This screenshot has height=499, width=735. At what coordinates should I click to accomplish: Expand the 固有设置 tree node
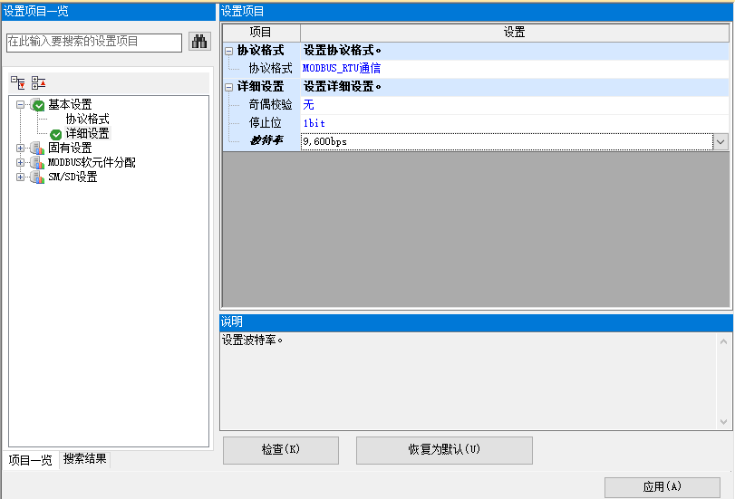tap(20, 148)
